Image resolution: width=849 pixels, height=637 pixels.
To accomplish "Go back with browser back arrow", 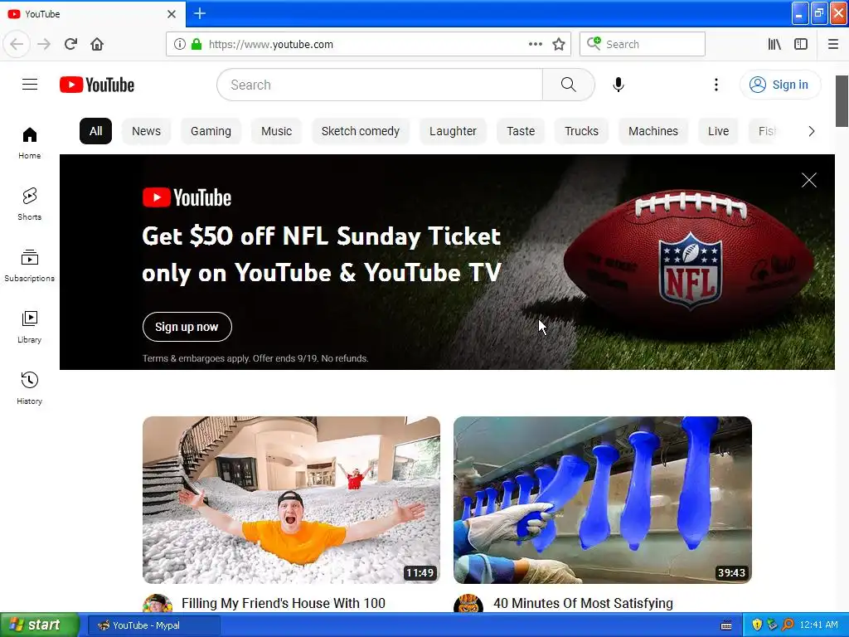I will point(17,44).
